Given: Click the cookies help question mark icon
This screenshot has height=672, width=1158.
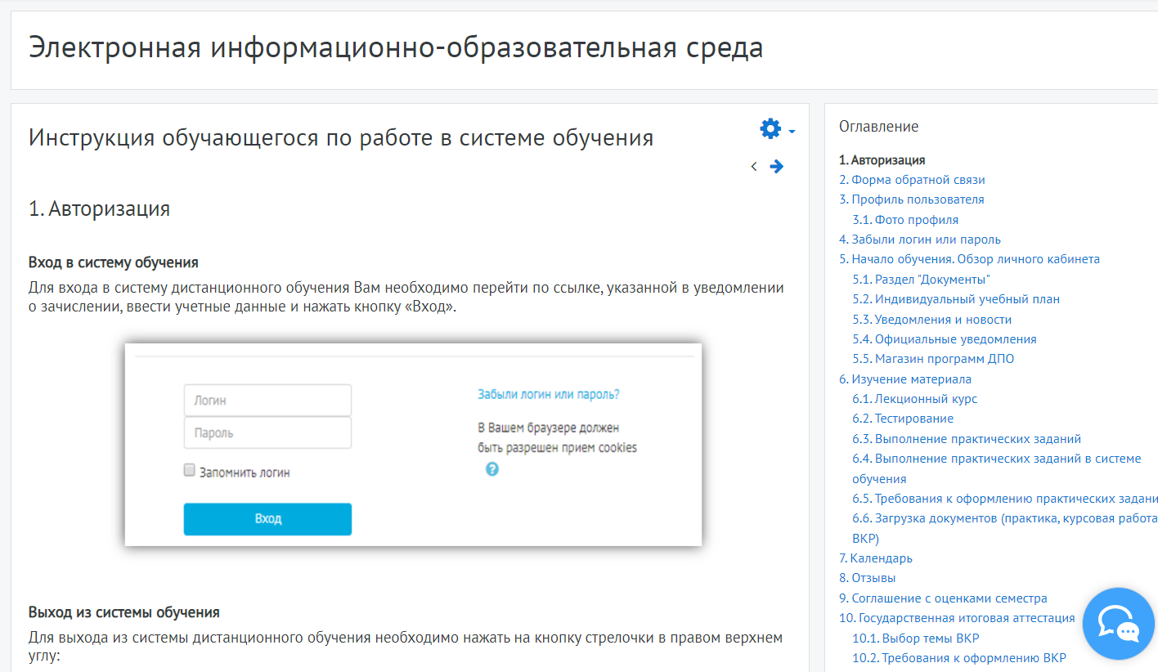Looking at the screenshot, I should [x=491, y=469].
